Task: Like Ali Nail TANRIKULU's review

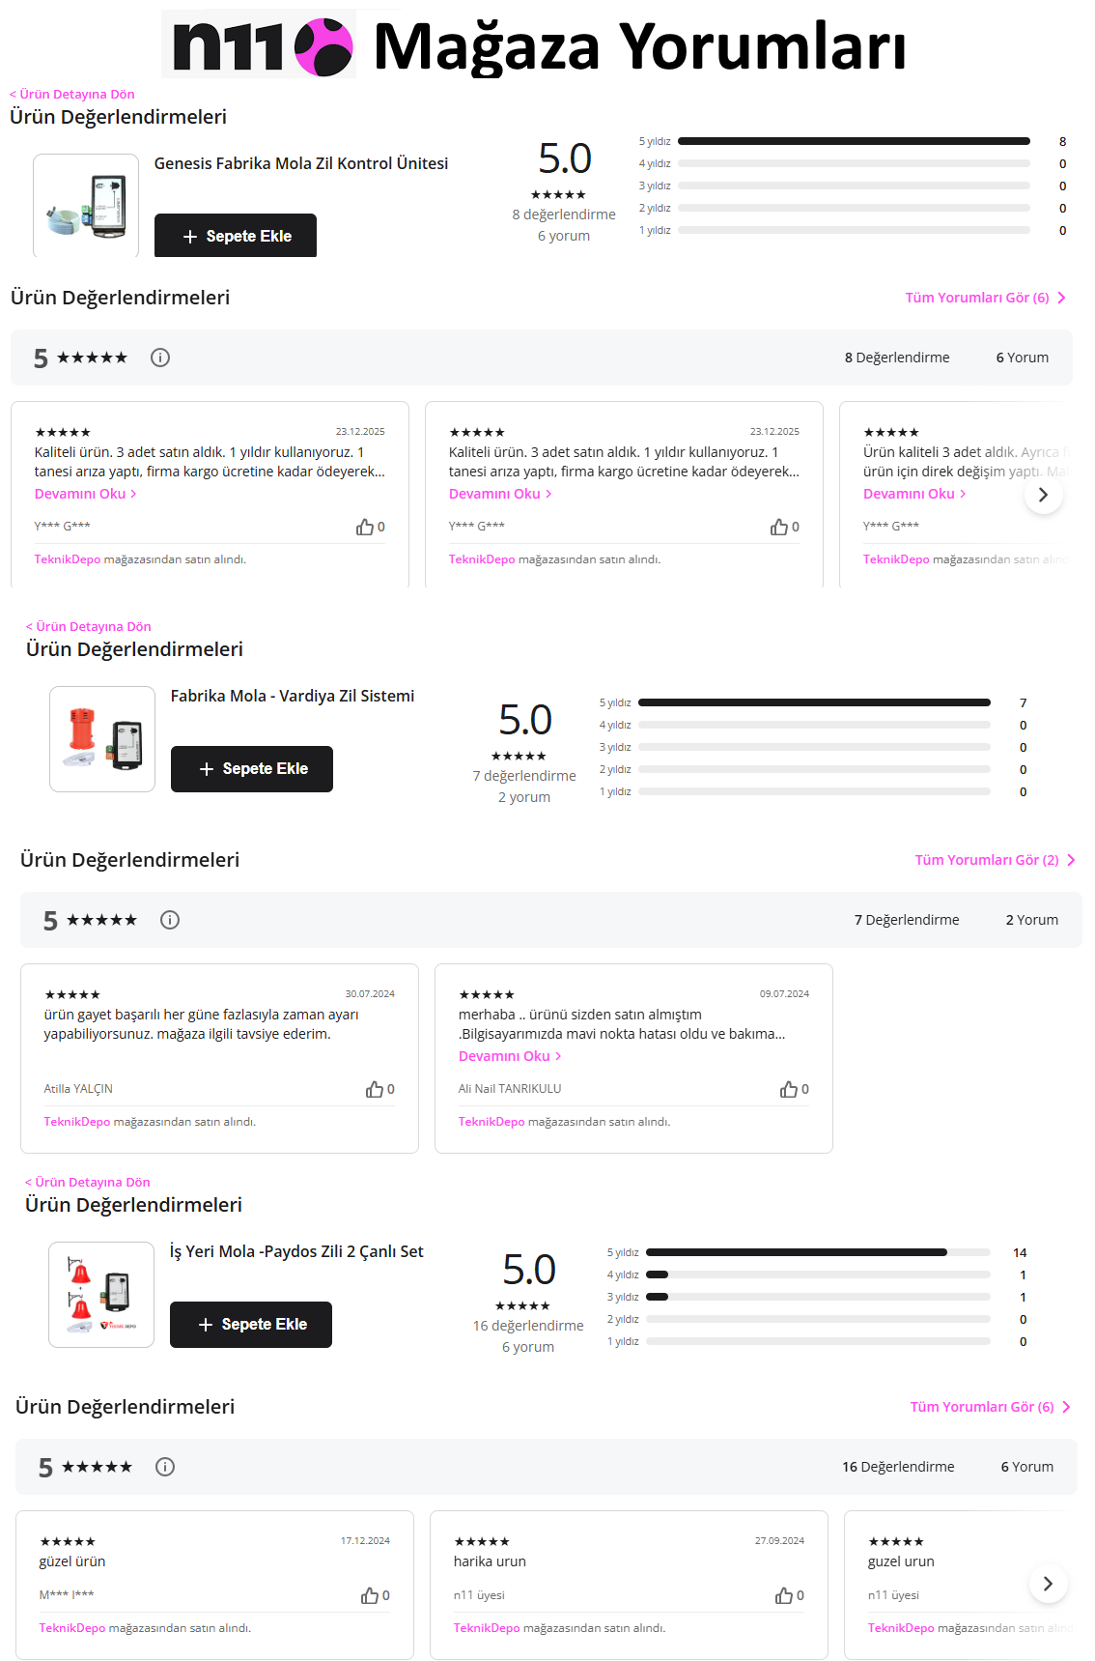Action: click(789, 1089)
